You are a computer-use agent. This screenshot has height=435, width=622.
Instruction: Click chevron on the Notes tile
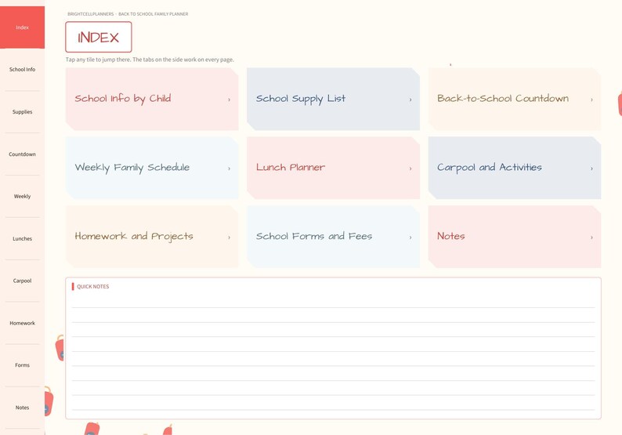click(x=591, y=237)
